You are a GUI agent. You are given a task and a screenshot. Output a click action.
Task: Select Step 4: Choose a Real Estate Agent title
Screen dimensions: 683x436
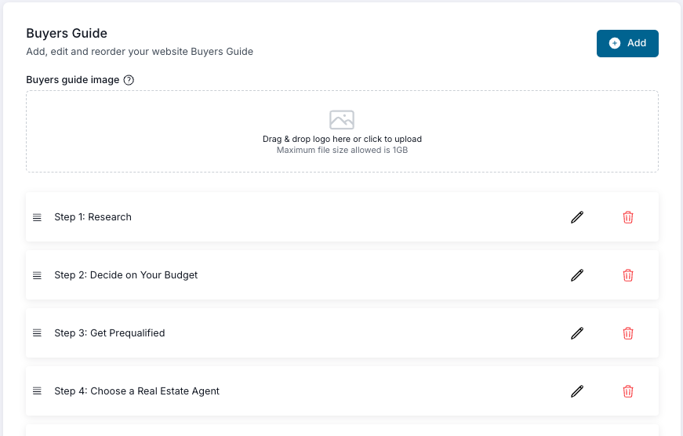[x=136, y=391]
